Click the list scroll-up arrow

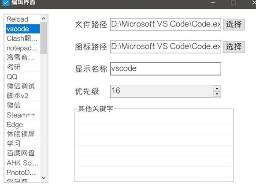44,19
